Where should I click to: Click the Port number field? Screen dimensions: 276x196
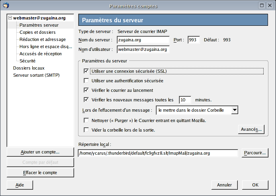click(194, 40)
